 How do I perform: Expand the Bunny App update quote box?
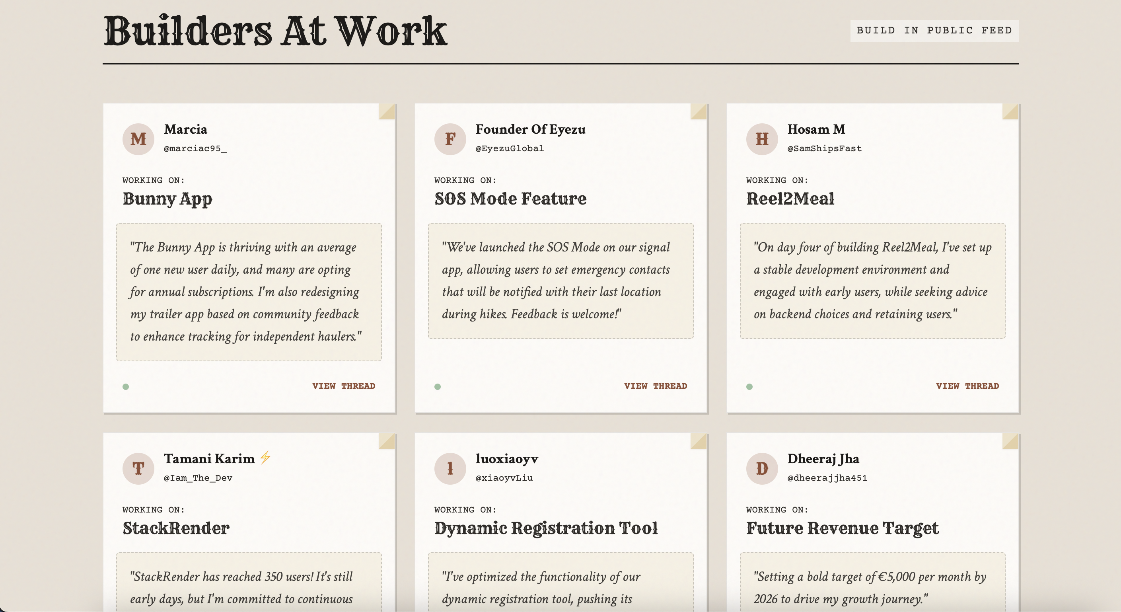[248, 292]
